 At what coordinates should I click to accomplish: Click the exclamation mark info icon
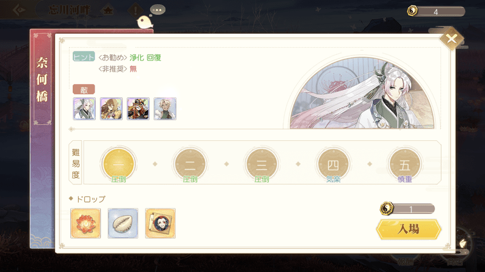[135, 11]
